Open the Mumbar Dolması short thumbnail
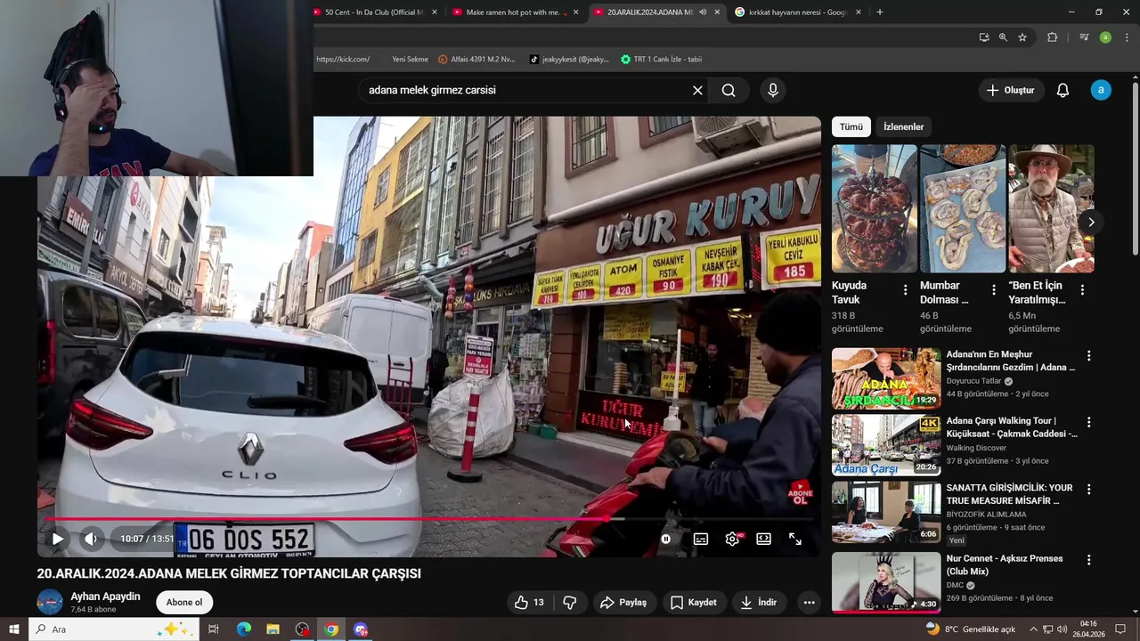The width and height of the screenshot is (1140, 641). click(x=963, y=208)
